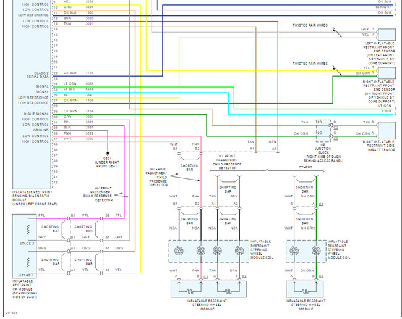402x319 pixels.
Task: Select circuit number 5056
Action: click(90, 89)
